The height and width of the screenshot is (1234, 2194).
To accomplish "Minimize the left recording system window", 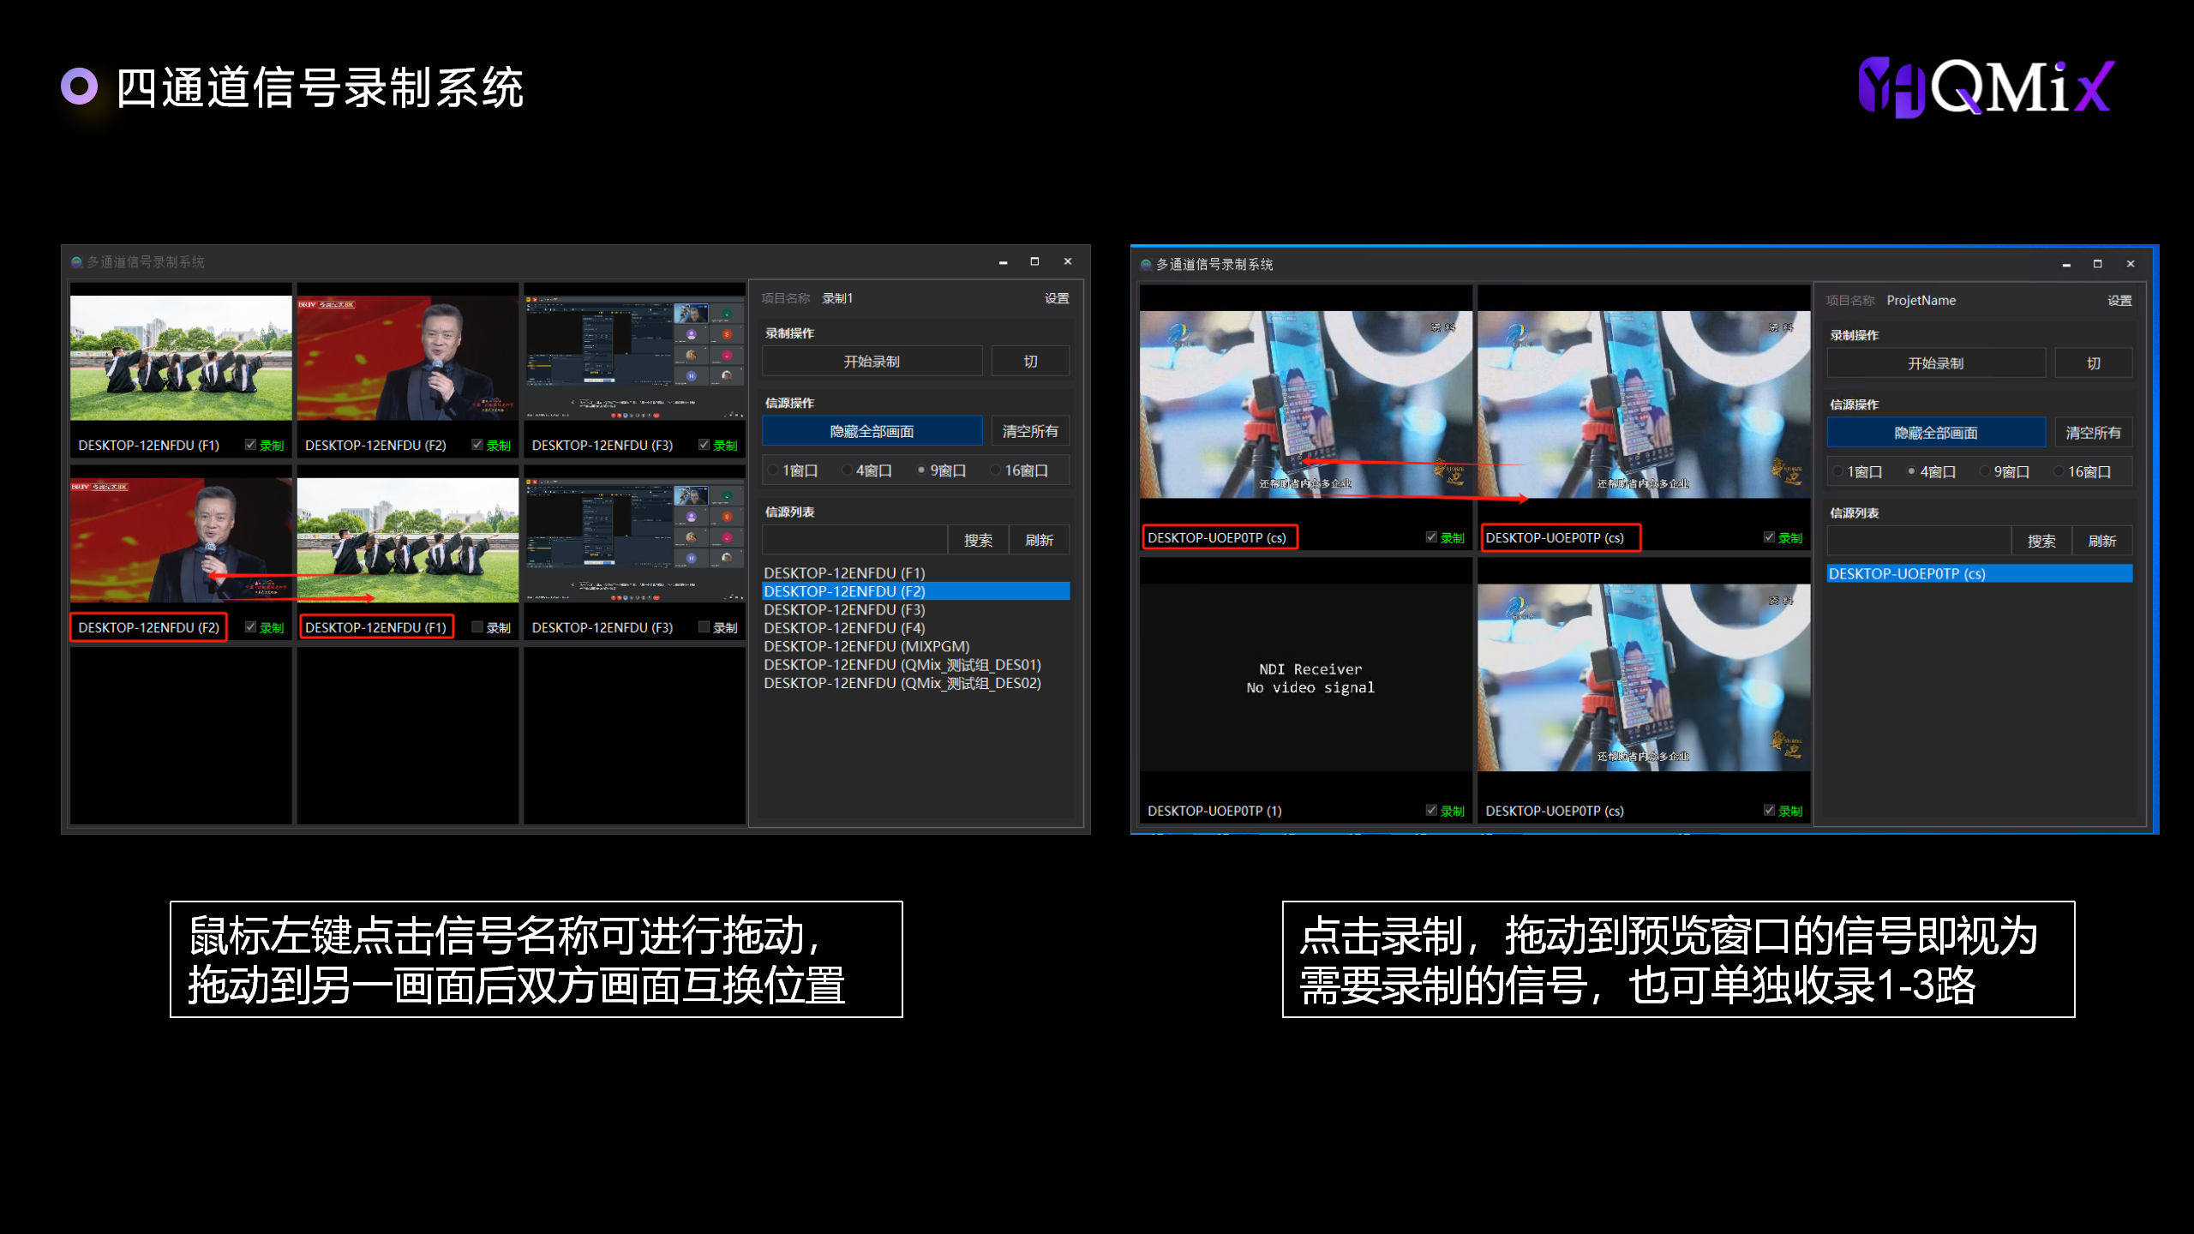I will click(x=1003, y=262).
